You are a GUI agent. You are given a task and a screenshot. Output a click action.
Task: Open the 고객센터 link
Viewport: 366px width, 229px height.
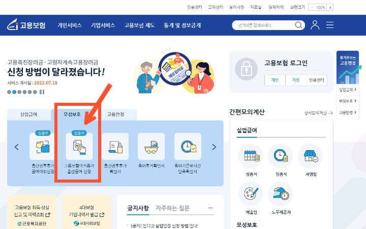point(216,7)
